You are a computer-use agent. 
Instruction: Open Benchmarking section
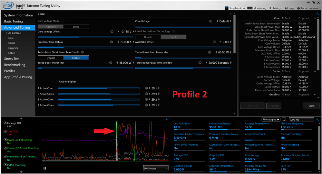[x=15, y=65]
